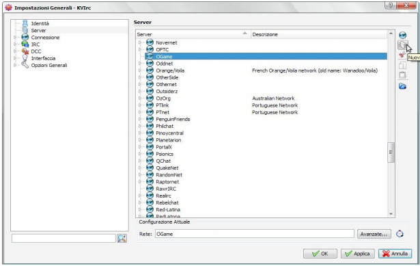Click the server list scrollbar thumb
420x266 pixels.
tap(391, 152)
